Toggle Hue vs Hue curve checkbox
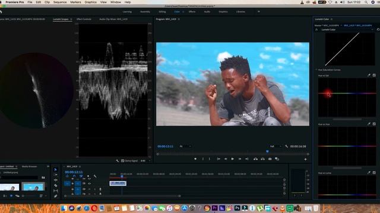Screen dimensions: 380x213 click(x=374, y=124)
